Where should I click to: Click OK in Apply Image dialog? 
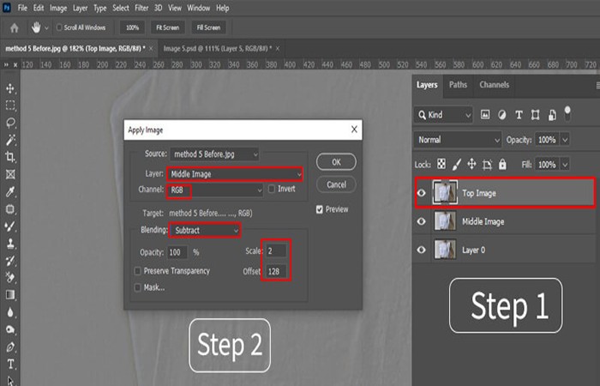(x=336, y=162)
